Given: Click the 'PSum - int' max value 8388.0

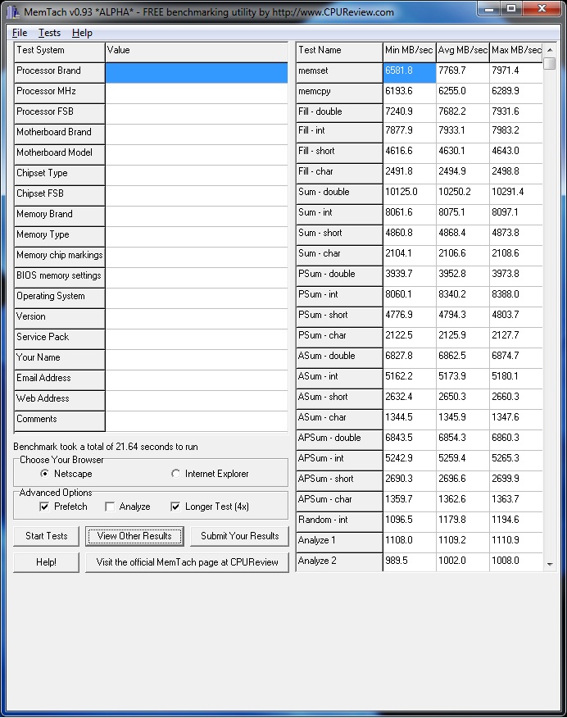Looking at the screenshot, I should [516, 297].
